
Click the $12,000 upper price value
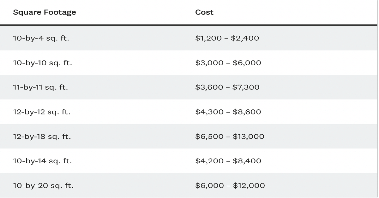249,186
